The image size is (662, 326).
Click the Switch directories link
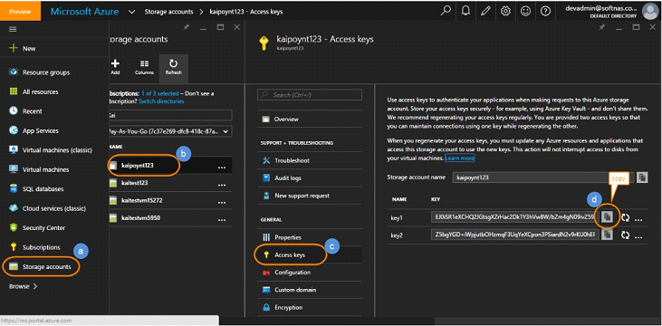[x=161, y=101]
